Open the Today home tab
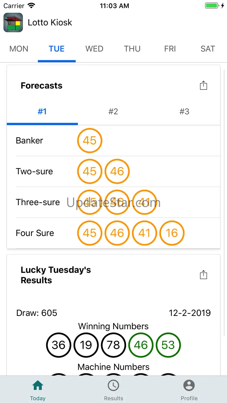 tap(38, 390)
